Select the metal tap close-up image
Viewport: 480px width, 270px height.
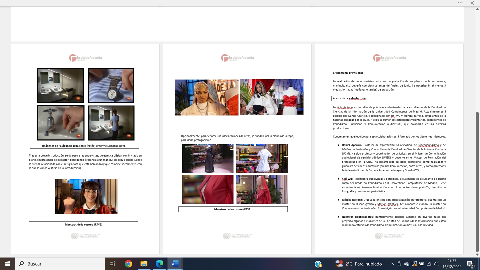61,123
